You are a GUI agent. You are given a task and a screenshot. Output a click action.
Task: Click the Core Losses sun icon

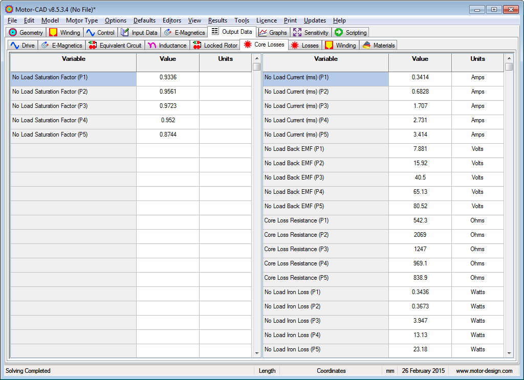247,44
